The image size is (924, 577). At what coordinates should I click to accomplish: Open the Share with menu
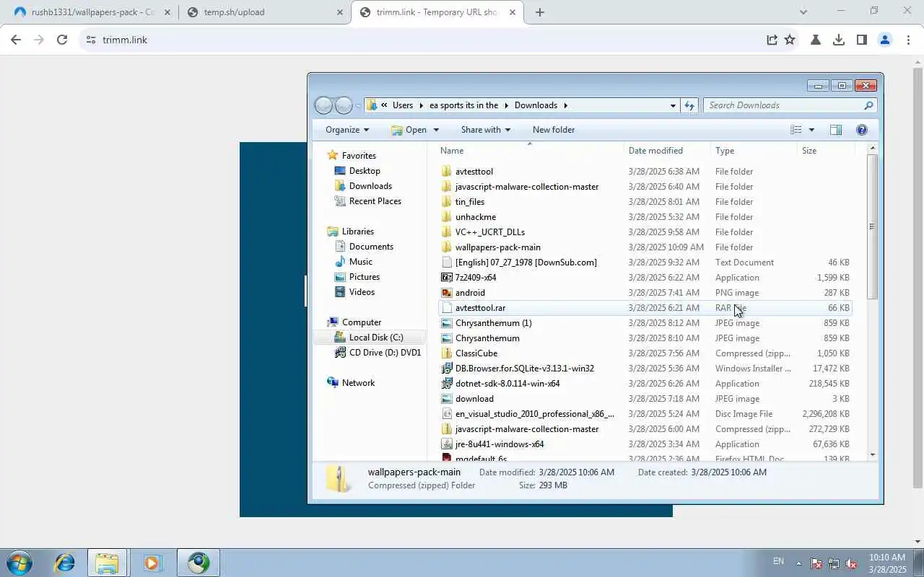coord(486,130)
